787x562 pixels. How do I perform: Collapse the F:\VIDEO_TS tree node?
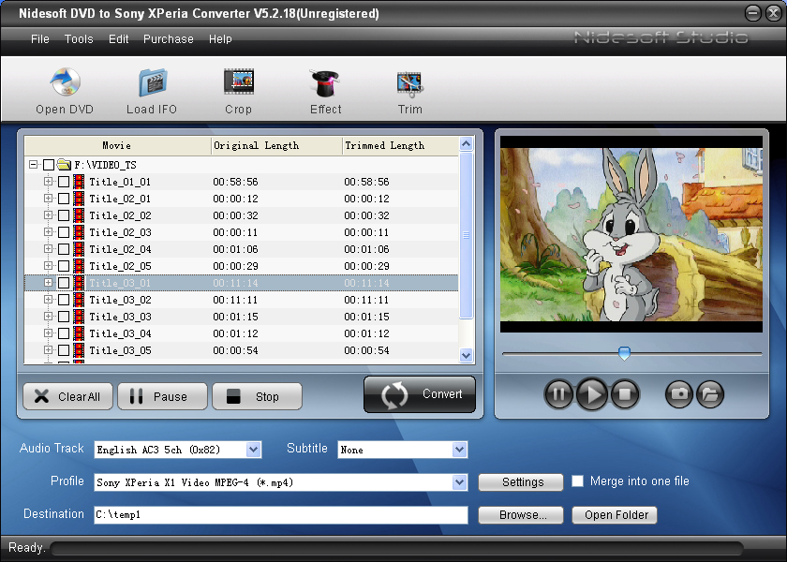(33, 165)
